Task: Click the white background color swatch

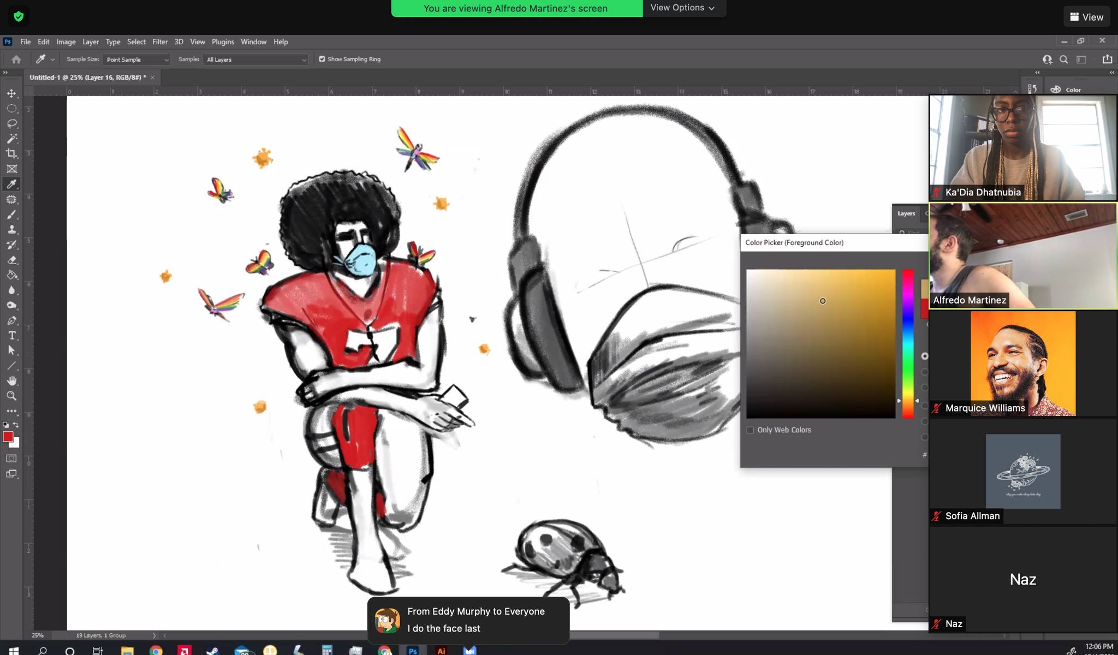Action: 16,443
